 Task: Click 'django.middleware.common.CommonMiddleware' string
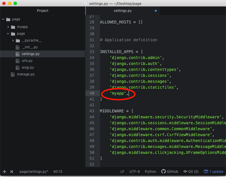coord(161,129)
